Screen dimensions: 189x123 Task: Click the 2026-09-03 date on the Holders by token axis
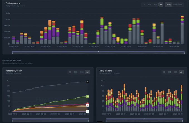[x=55, y=114]
